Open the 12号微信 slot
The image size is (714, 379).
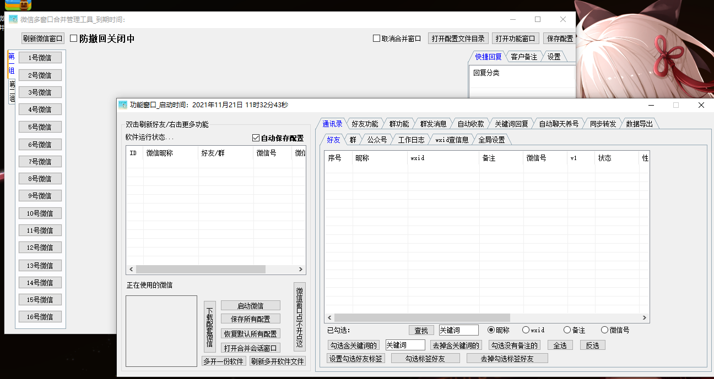click(x=40, y=247)
